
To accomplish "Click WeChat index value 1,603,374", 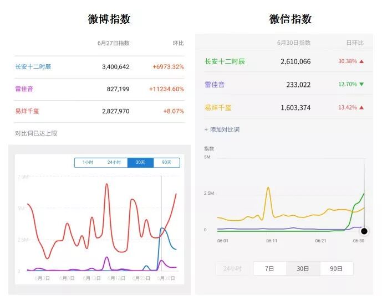I will (296, 108).
